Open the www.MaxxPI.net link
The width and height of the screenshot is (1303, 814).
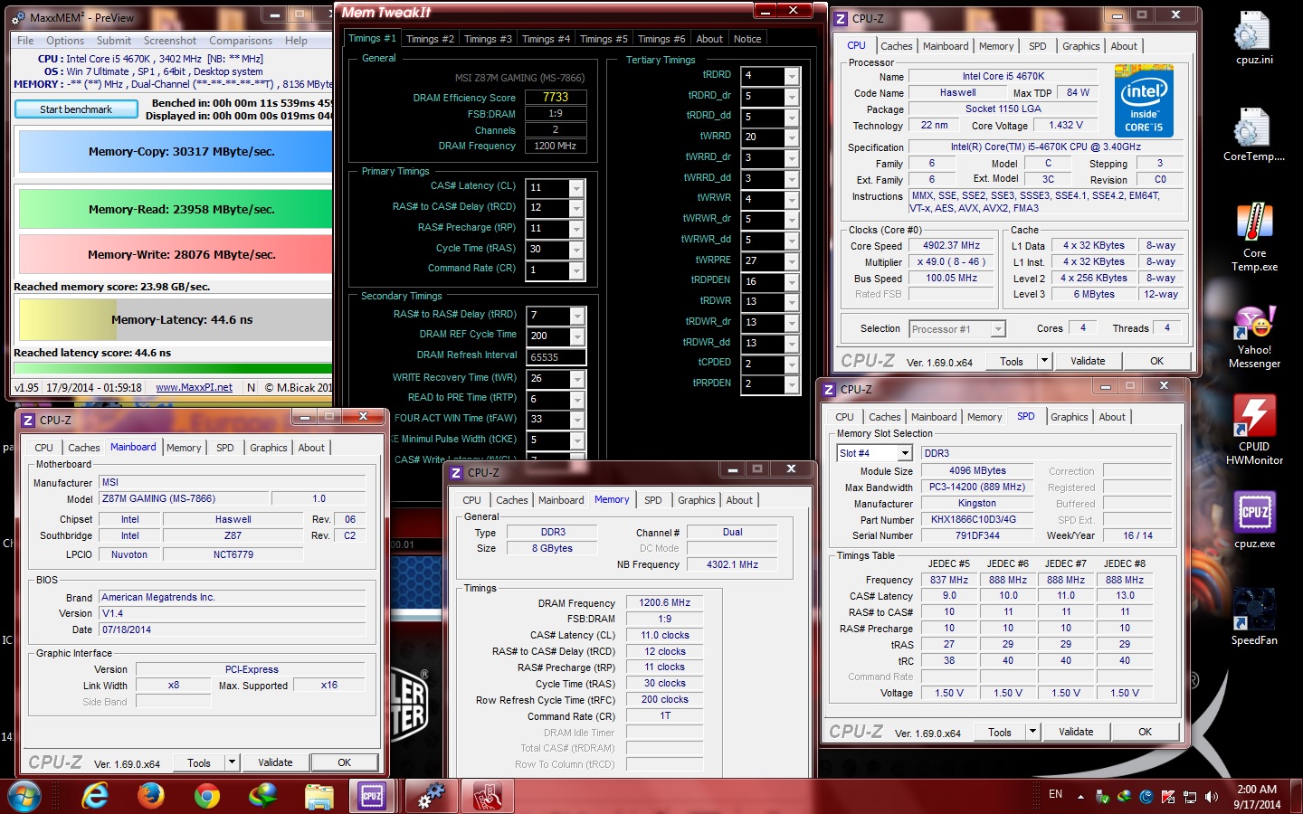[x=194, y=387]
